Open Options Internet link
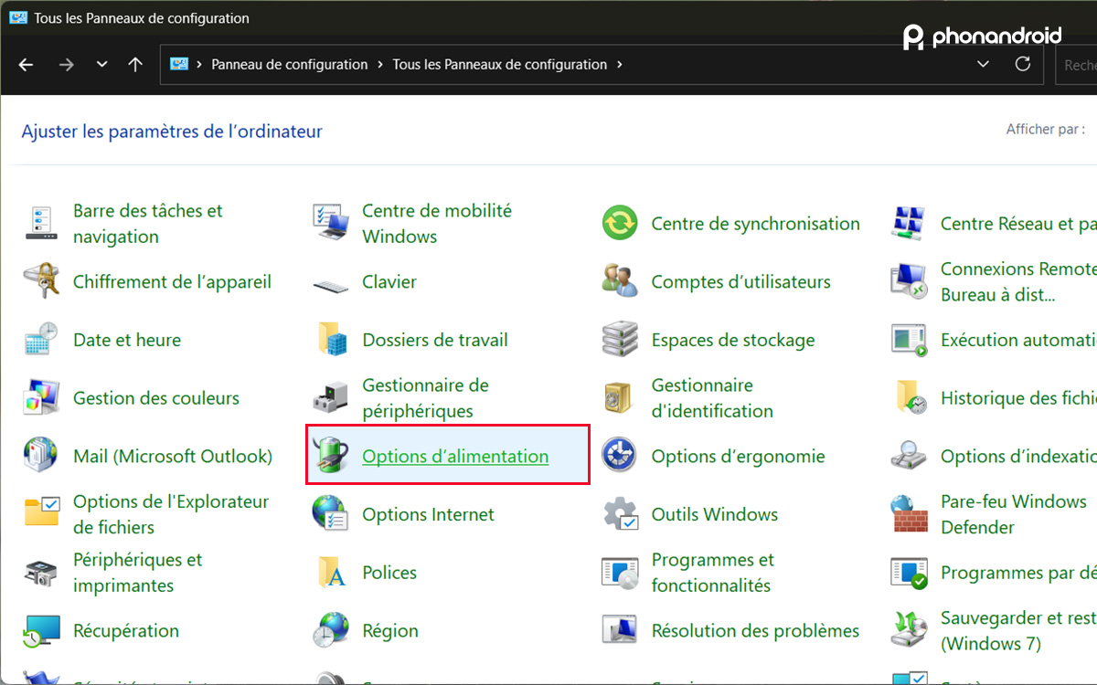The image size is (1097, 685). 428,515
